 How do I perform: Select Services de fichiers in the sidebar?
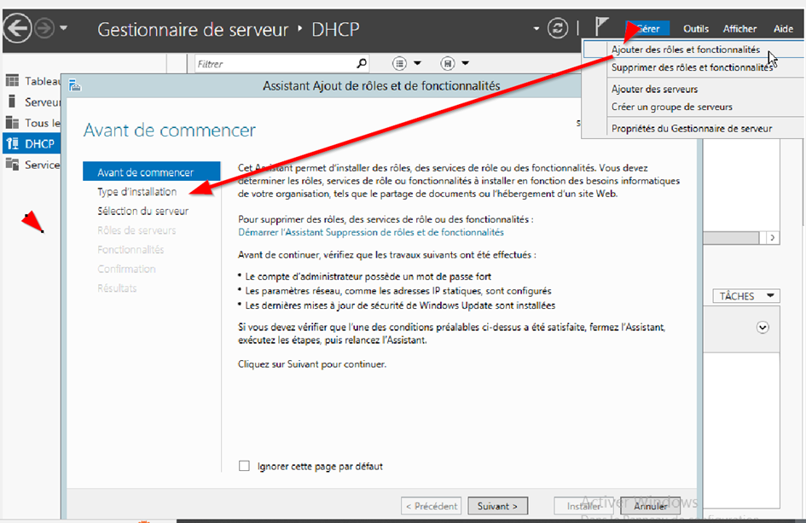38,165
